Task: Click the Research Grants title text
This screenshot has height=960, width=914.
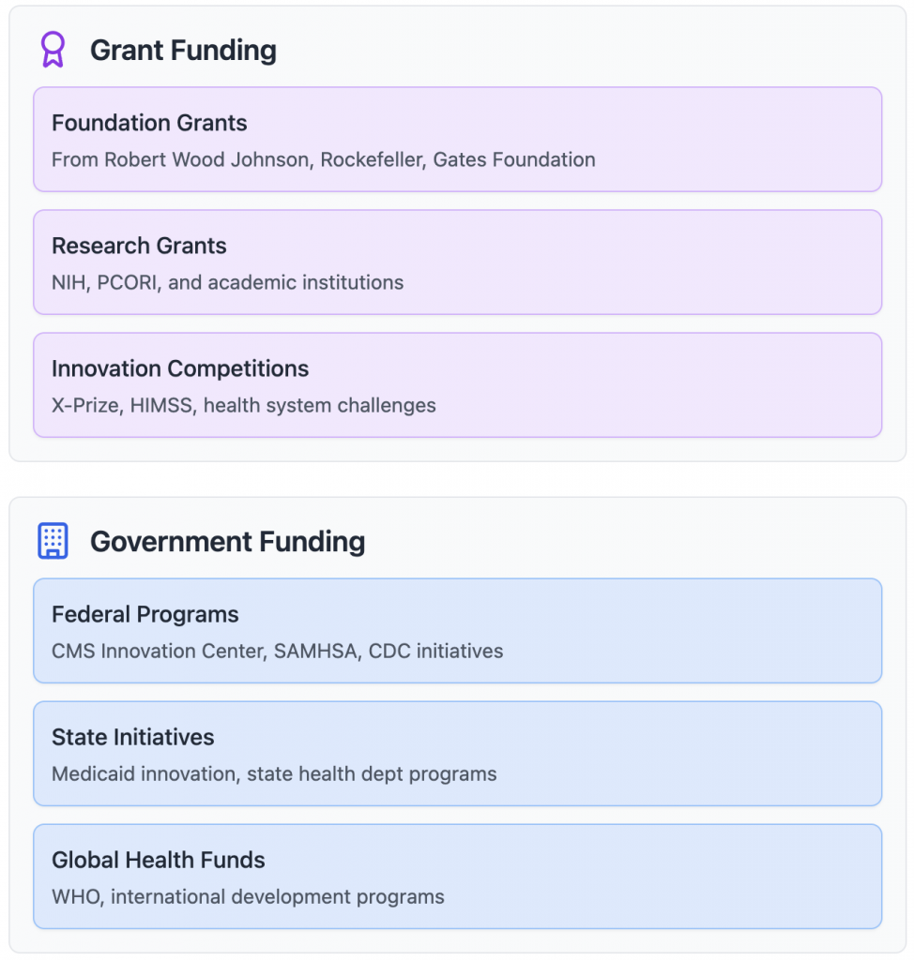Action: 139,246
